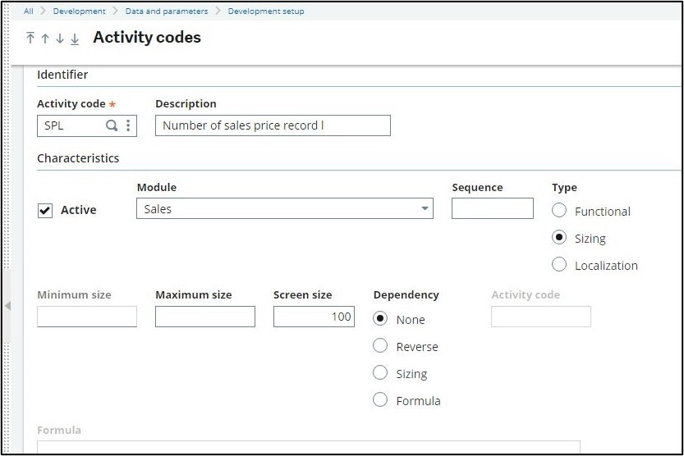Choose Reverse dependency option

coord(380,346)
